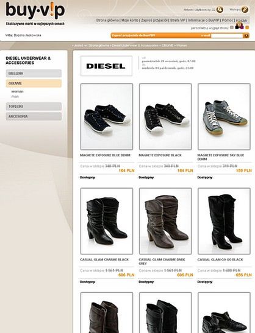This screenshot has width=255, height=333.
Task: Open Casual Glam Charme Black boots image
Action: (x=107, y=221)
